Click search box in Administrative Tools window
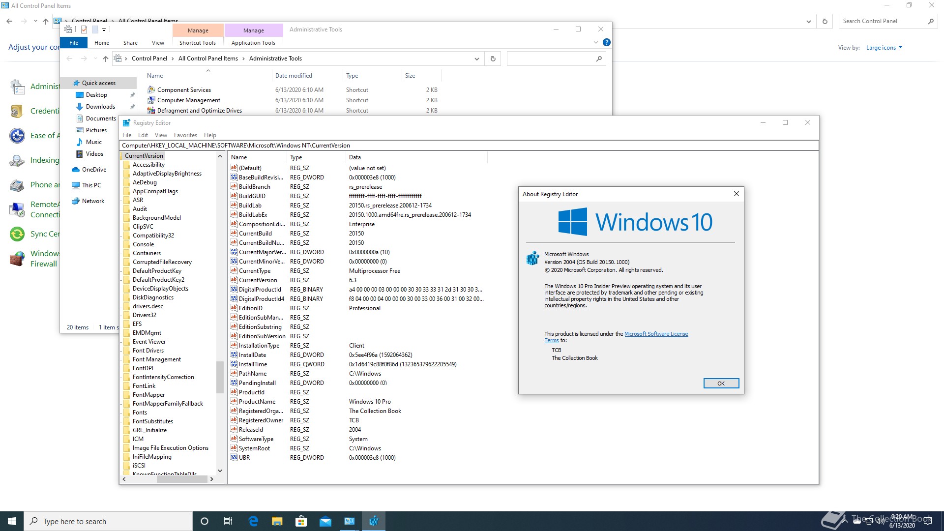This screenshot has width=944, height=531. (x=556, y=59)
